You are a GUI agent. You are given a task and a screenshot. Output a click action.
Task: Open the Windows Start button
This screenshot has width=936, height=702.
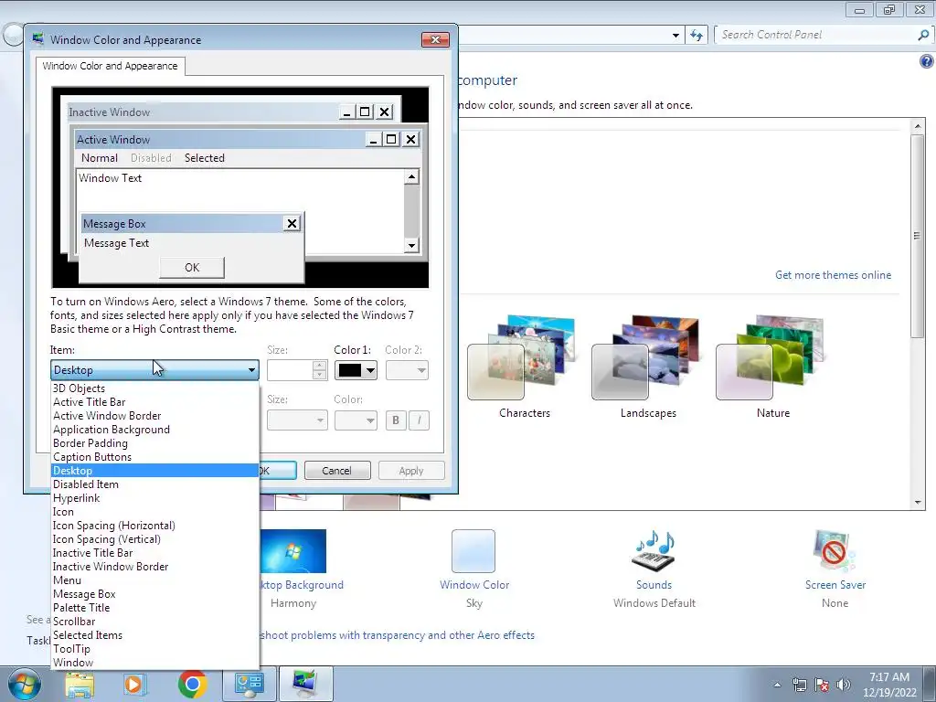(25, 684)
